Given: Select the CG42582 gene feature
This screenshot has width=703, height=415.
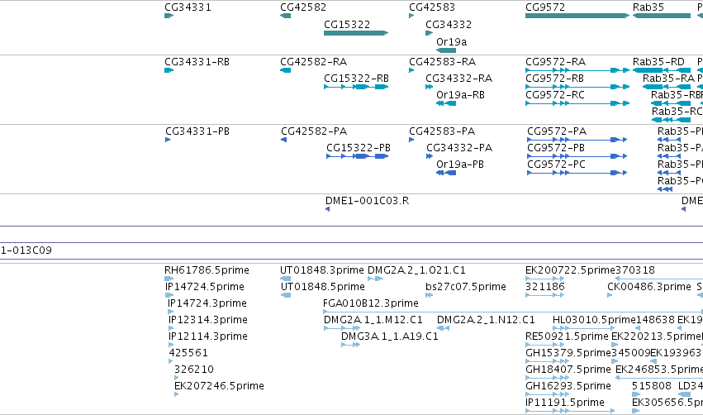Looking at the screenshot, I should point(285,16).
